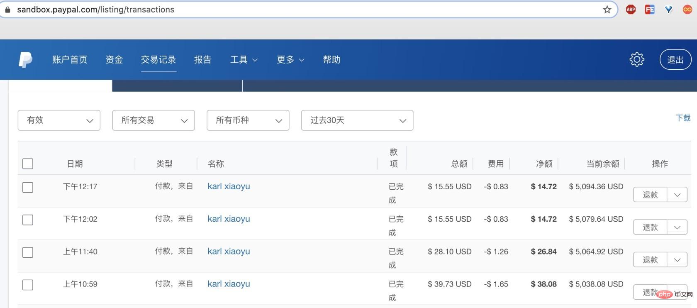
Task: Click 退款 for the 下午12:17 transaction
Action: click(650, 195)
